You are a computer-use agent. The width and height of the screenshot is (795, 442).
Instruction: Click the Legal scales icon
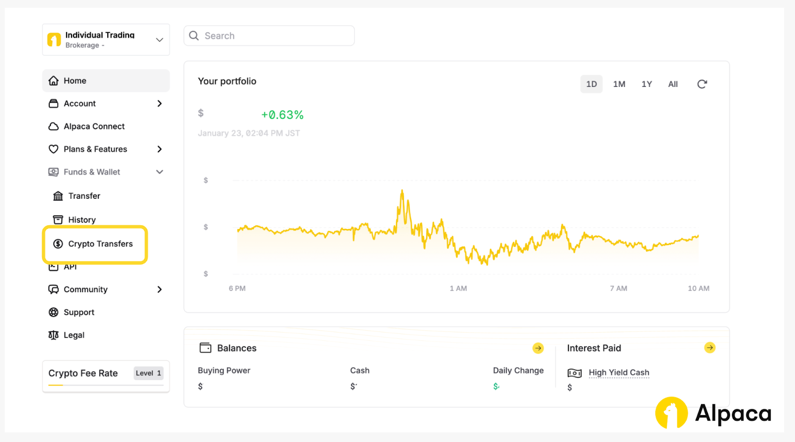coord(54,335)
